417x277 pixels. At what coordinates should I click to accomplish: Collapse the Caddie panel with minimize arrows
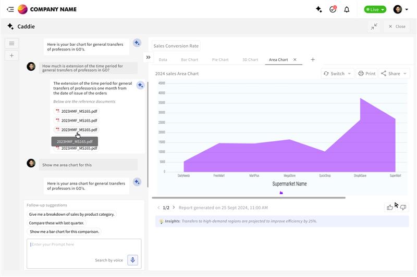[x=374, y=27]
